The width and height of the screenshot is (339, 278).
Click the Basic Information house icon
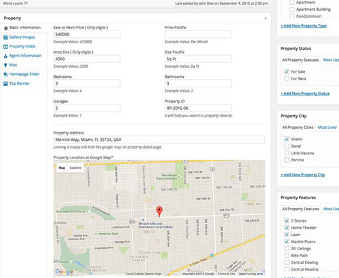pos(6,28)
